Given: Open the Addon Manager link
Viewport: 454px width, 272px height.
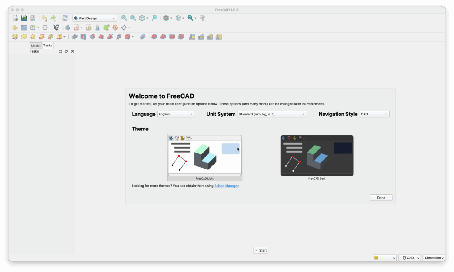Looking at the screenshot, I should [x=226, y=186].
